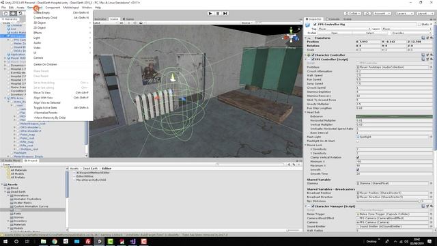Pick object for Melee Trigger field

pos(431,214)
